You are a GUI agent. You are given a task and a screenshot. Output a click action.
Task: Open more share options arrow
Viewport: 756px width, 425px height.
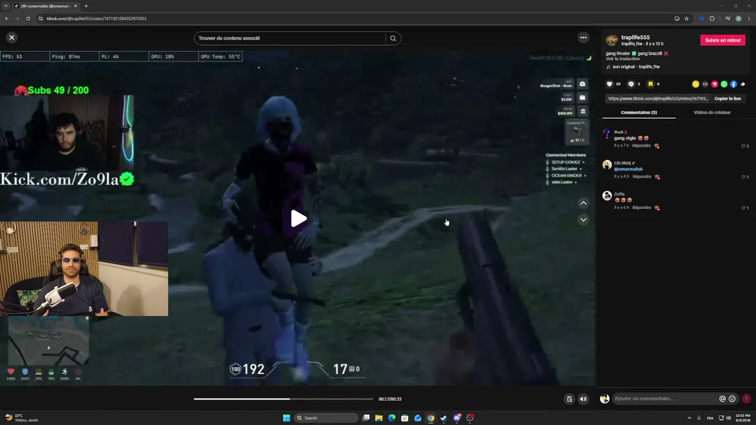click(x=743, y=84)
